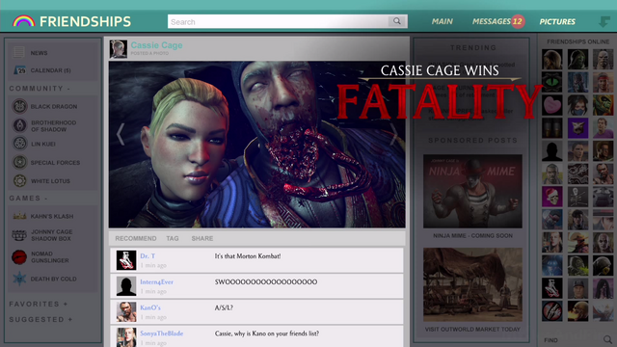Open the PICTURES tab

(x=557, y=21)
